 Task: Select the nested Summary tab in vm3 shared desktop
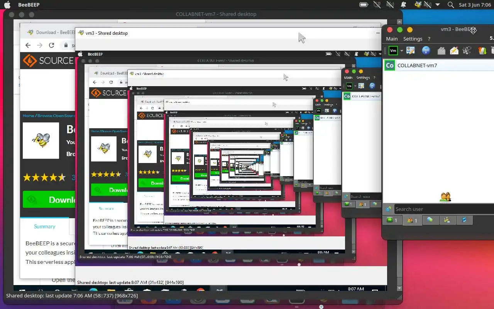[x=106, y=209]
